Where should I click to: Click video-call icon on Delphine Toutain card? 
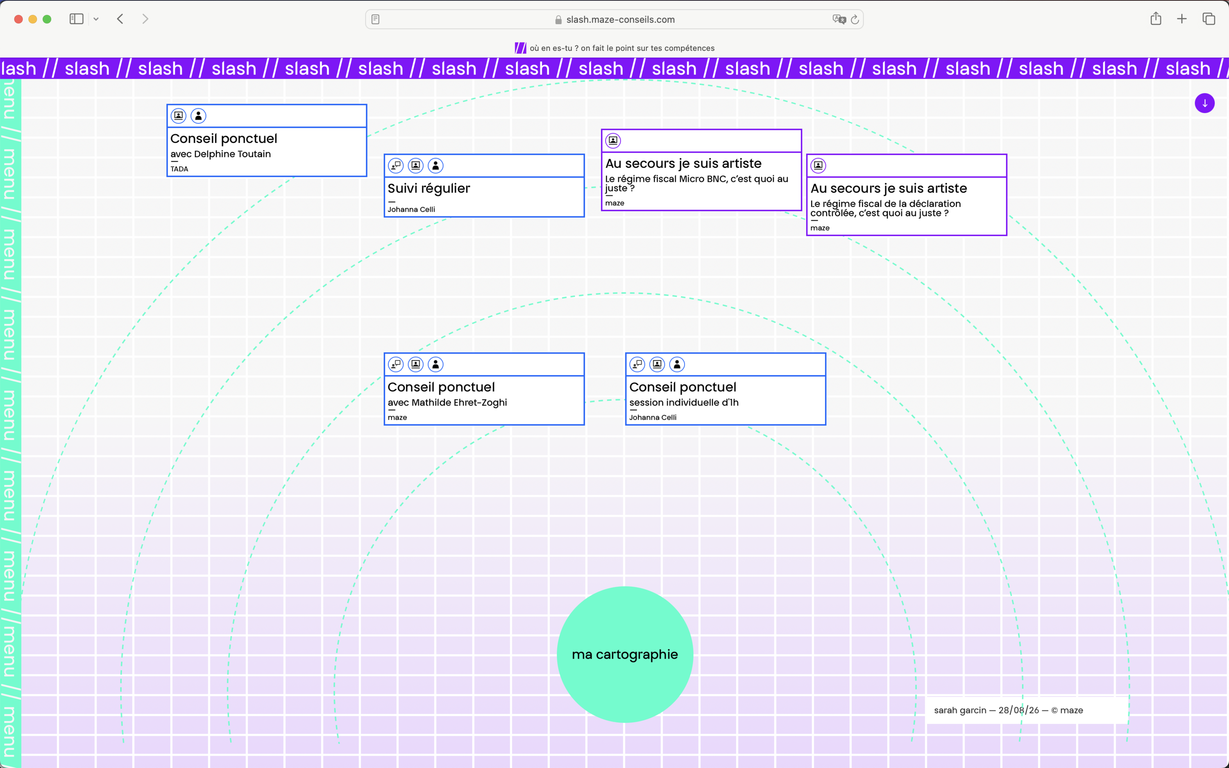click(x=178, y=116)
